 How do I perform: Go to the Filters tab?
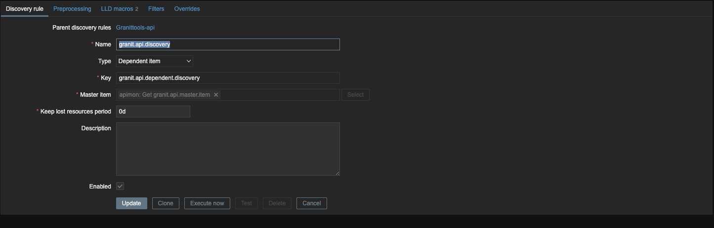(x=156, y=9)
